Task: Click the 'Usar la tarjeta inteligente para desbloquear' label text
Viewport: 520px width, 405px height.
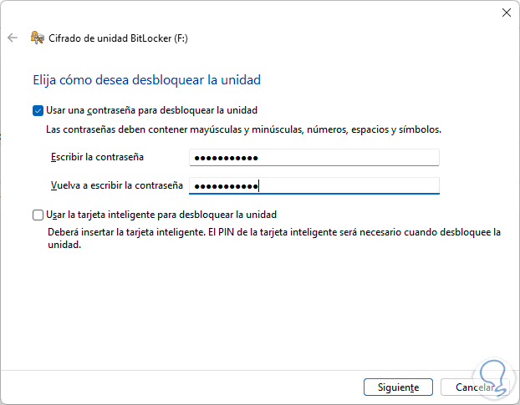Action: pyautogui.click(x=161, y=215)
